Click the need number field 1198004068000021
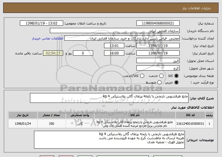Viewport: 222px width, 157px height. [x=158, y=23]
